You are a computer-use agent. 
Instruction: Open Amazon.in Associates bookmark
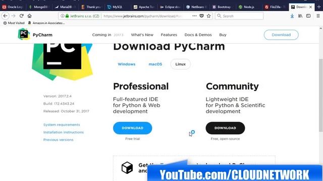point(46,23)
